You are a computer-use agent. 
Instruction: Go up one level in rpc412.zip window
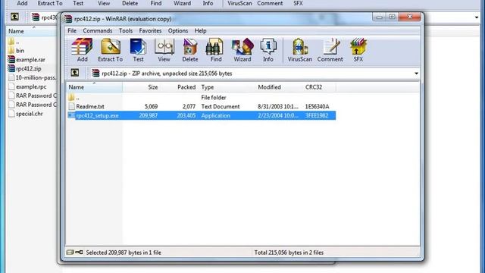[x=74, y=73]
